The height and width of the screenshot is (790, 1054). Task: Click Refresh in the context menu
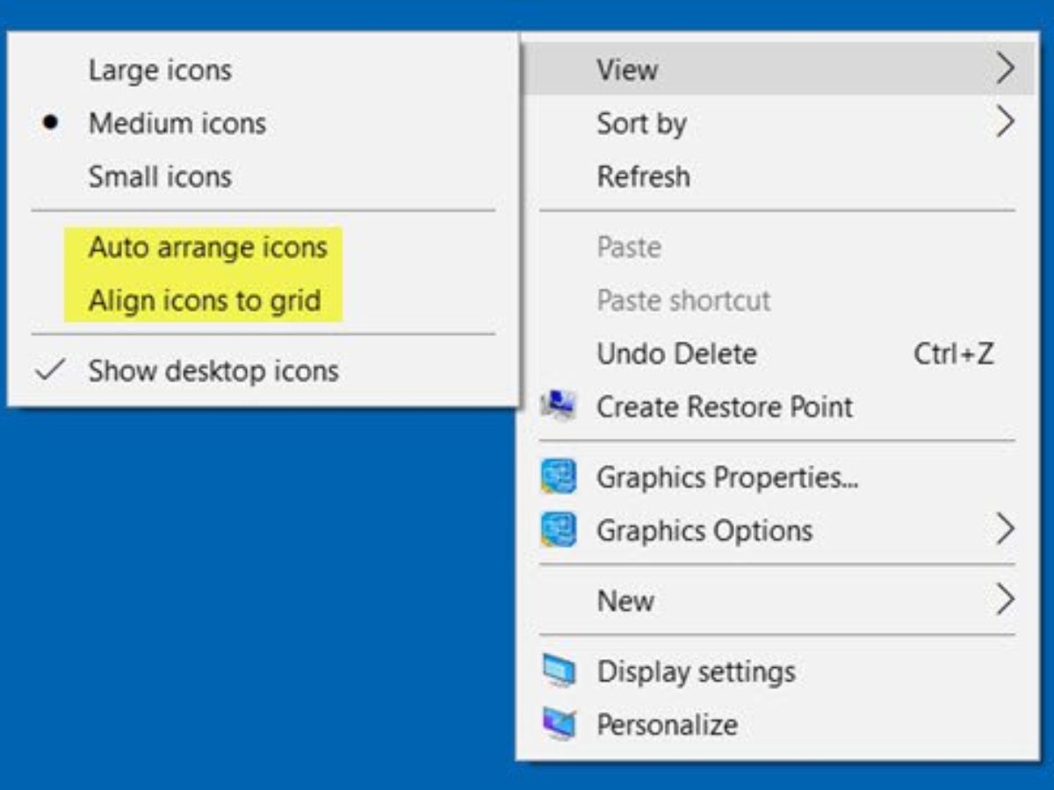643,176
